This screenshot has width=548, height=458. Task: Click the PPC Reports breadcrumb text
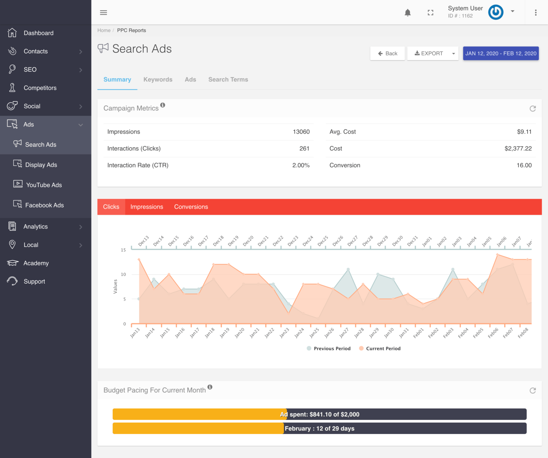pos(131,30)
